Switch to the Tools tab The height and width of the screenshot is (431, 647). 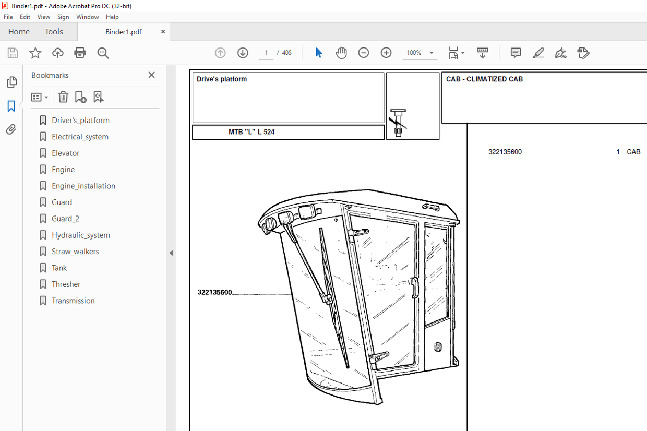pos(54,31)
